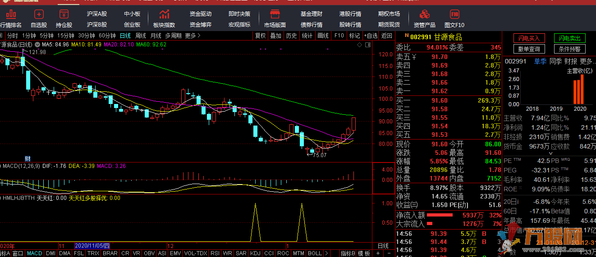
Task: Switch chart to 周线 weekly period
Action: point(140,36)
